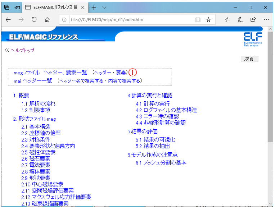Open chapter 5.結果の評価
Viewport: 275px width, 208px height.
143,131
